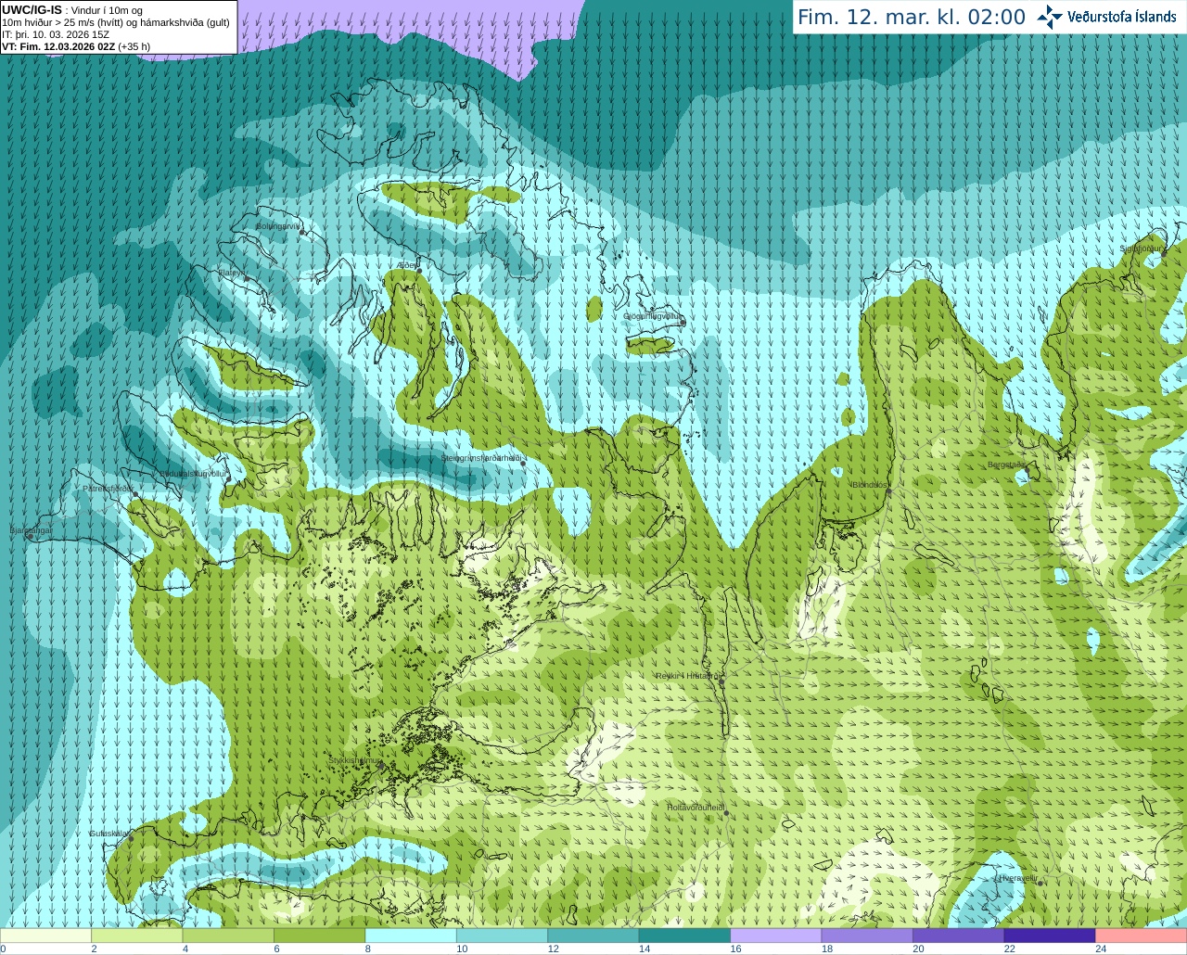The height and width of the screenshot is (955, 1187).
Task: Click legend value '2' on the scale
Action: click(x=94, y=949)
